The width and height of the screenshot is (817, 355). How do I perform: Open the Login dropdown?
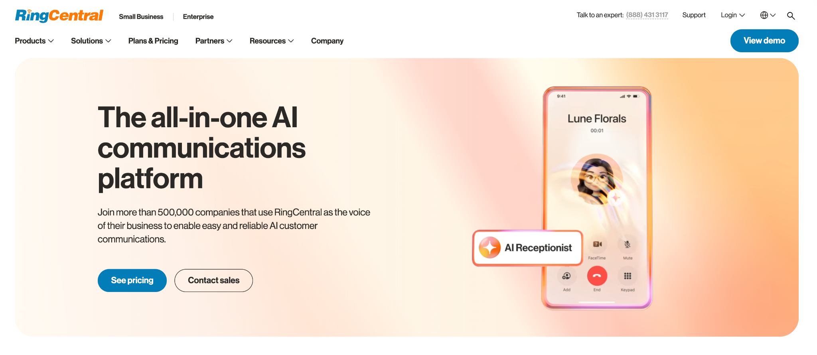click(x=733, y=15)
